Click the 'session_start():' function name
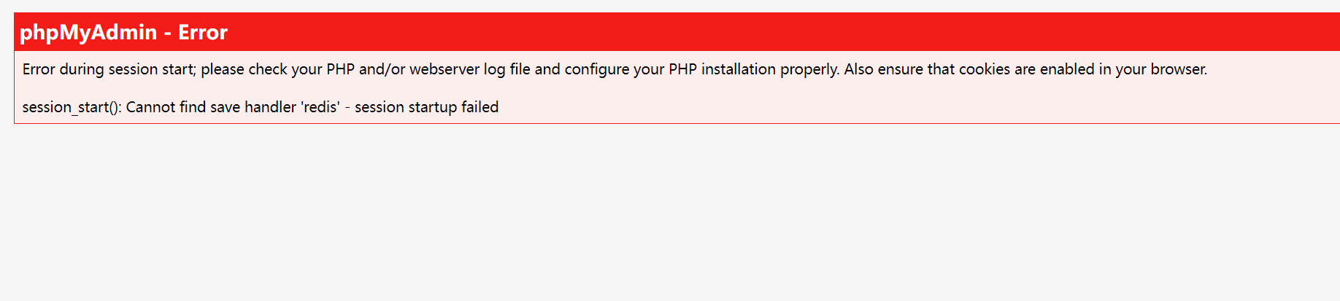1340x301 pixels. pos(72,107)
